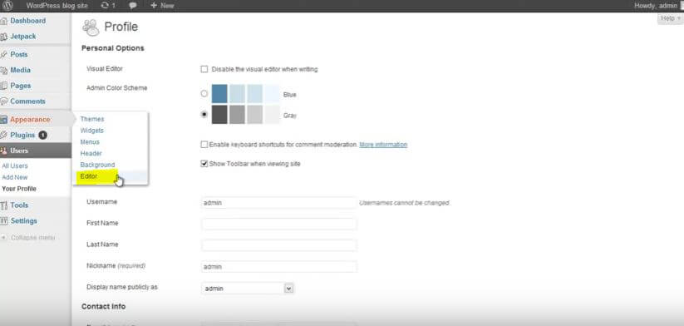Click the Username input field
Image resolution: width=684 pixels, height=326 pixels.
278,203
